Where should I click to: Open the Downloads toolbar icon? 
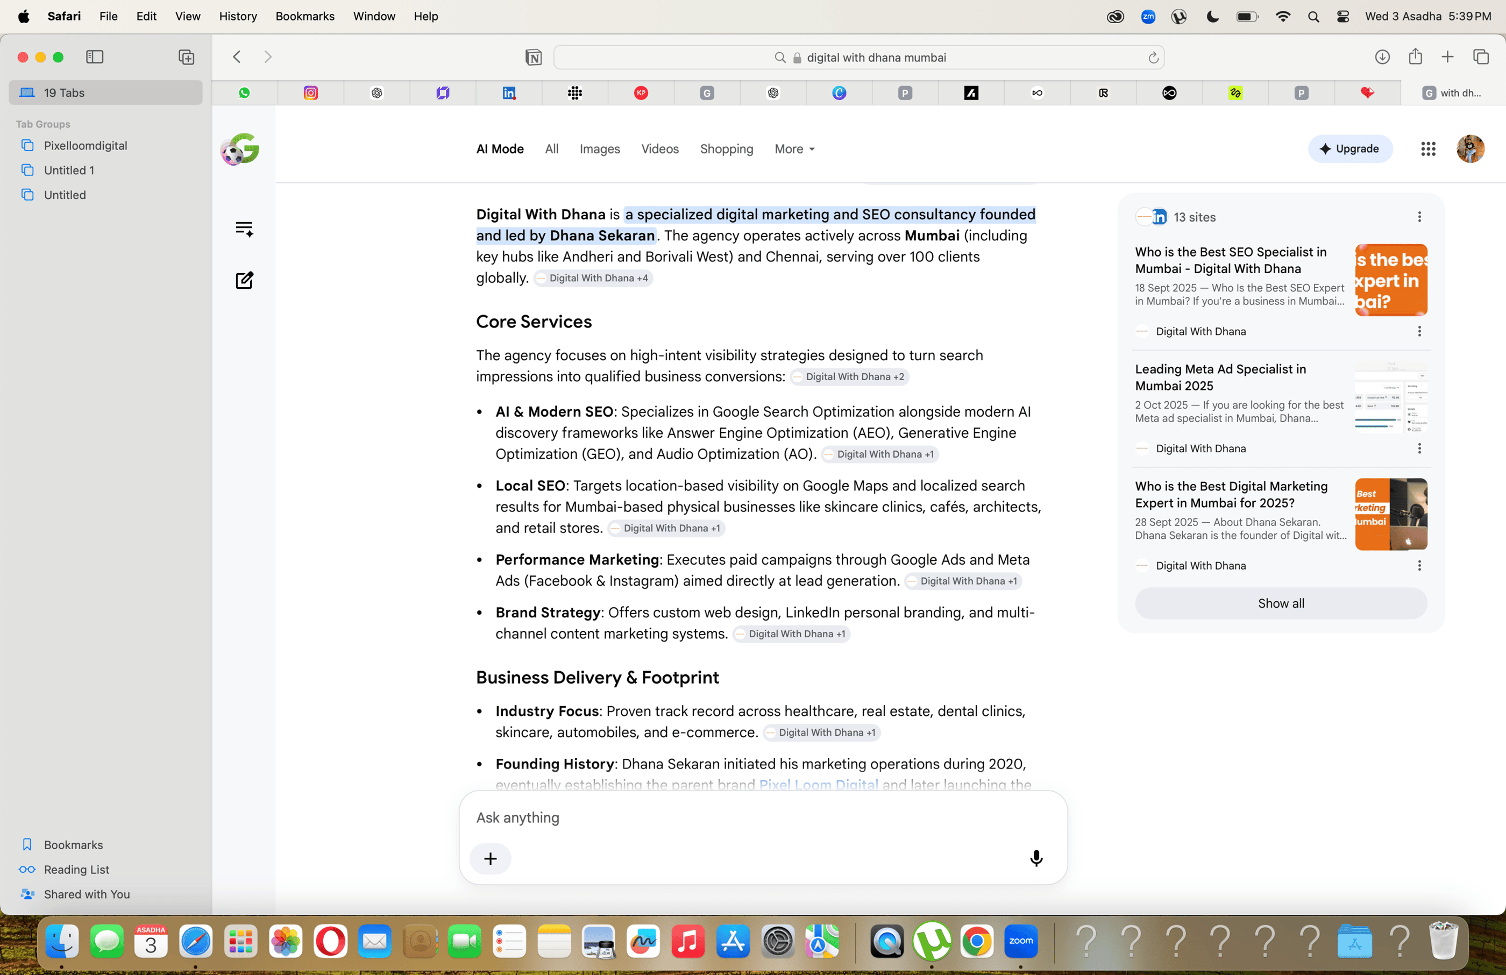(1382, 57)
